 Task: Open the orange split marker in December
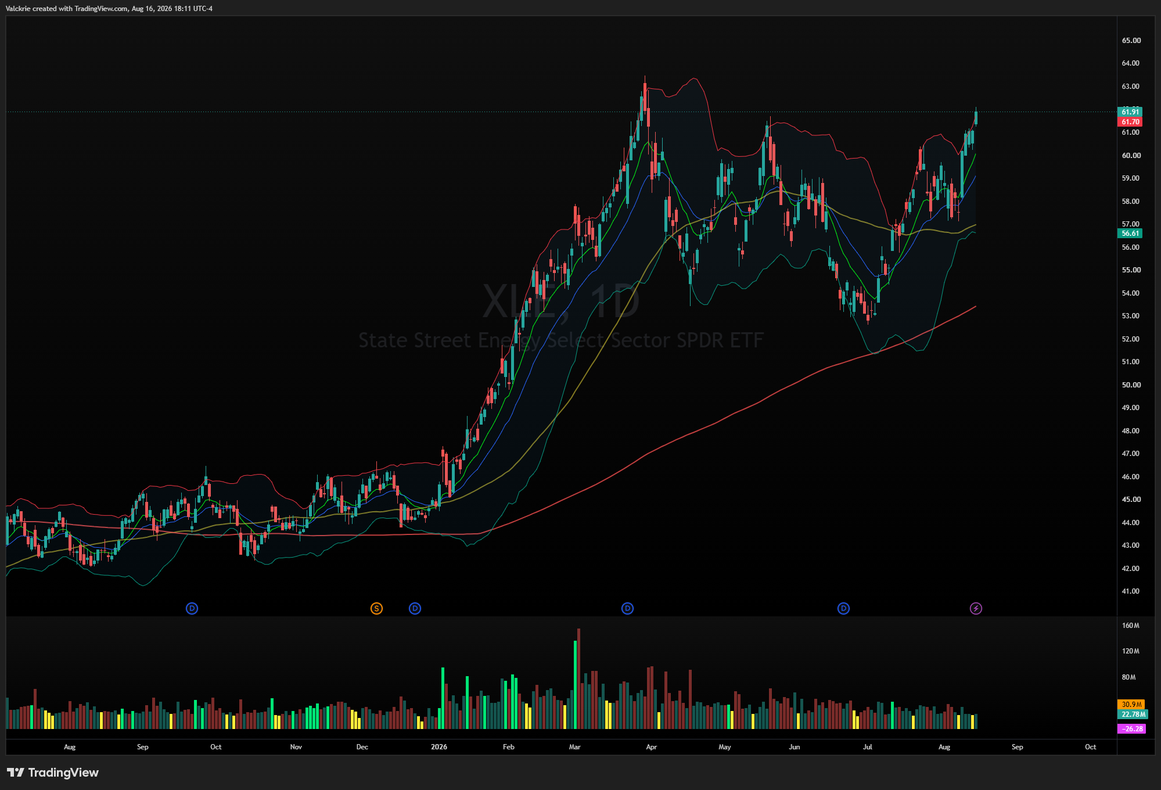point(376,608)
